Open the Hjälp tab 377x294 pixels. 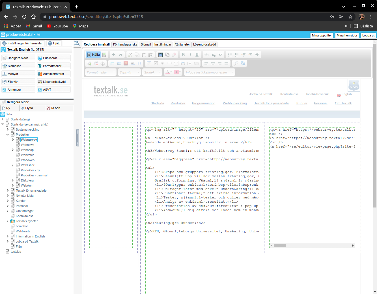(54, 43)
